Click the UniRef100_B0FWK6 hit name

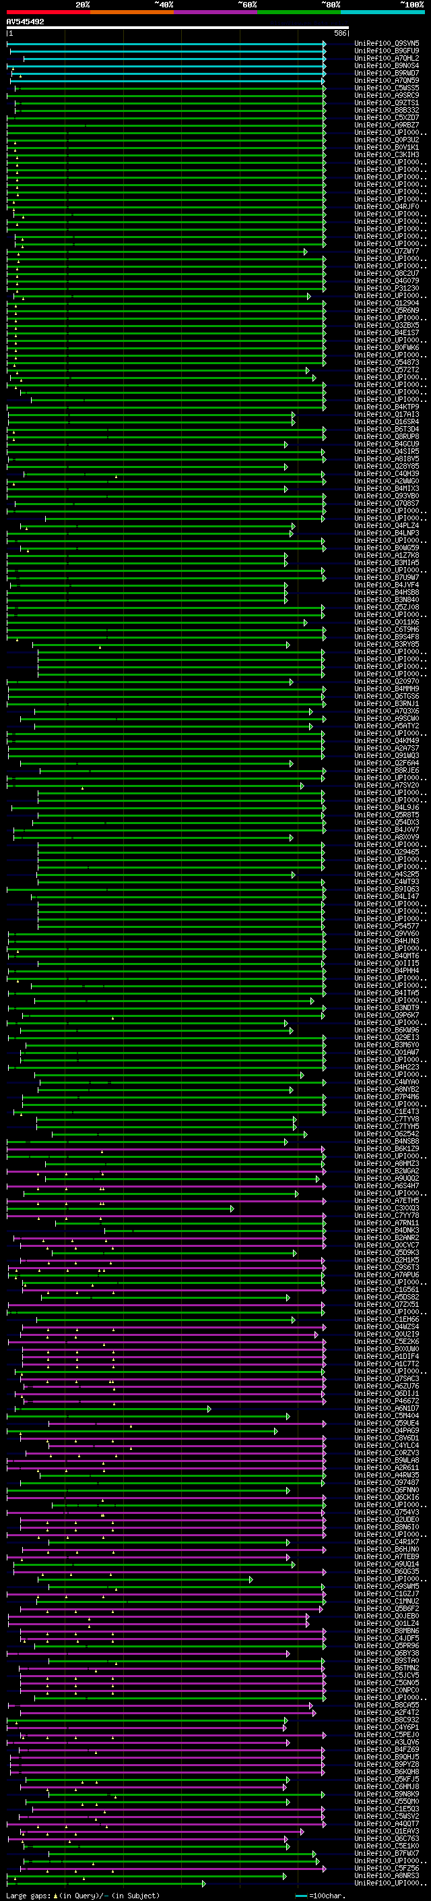point(387,347)
